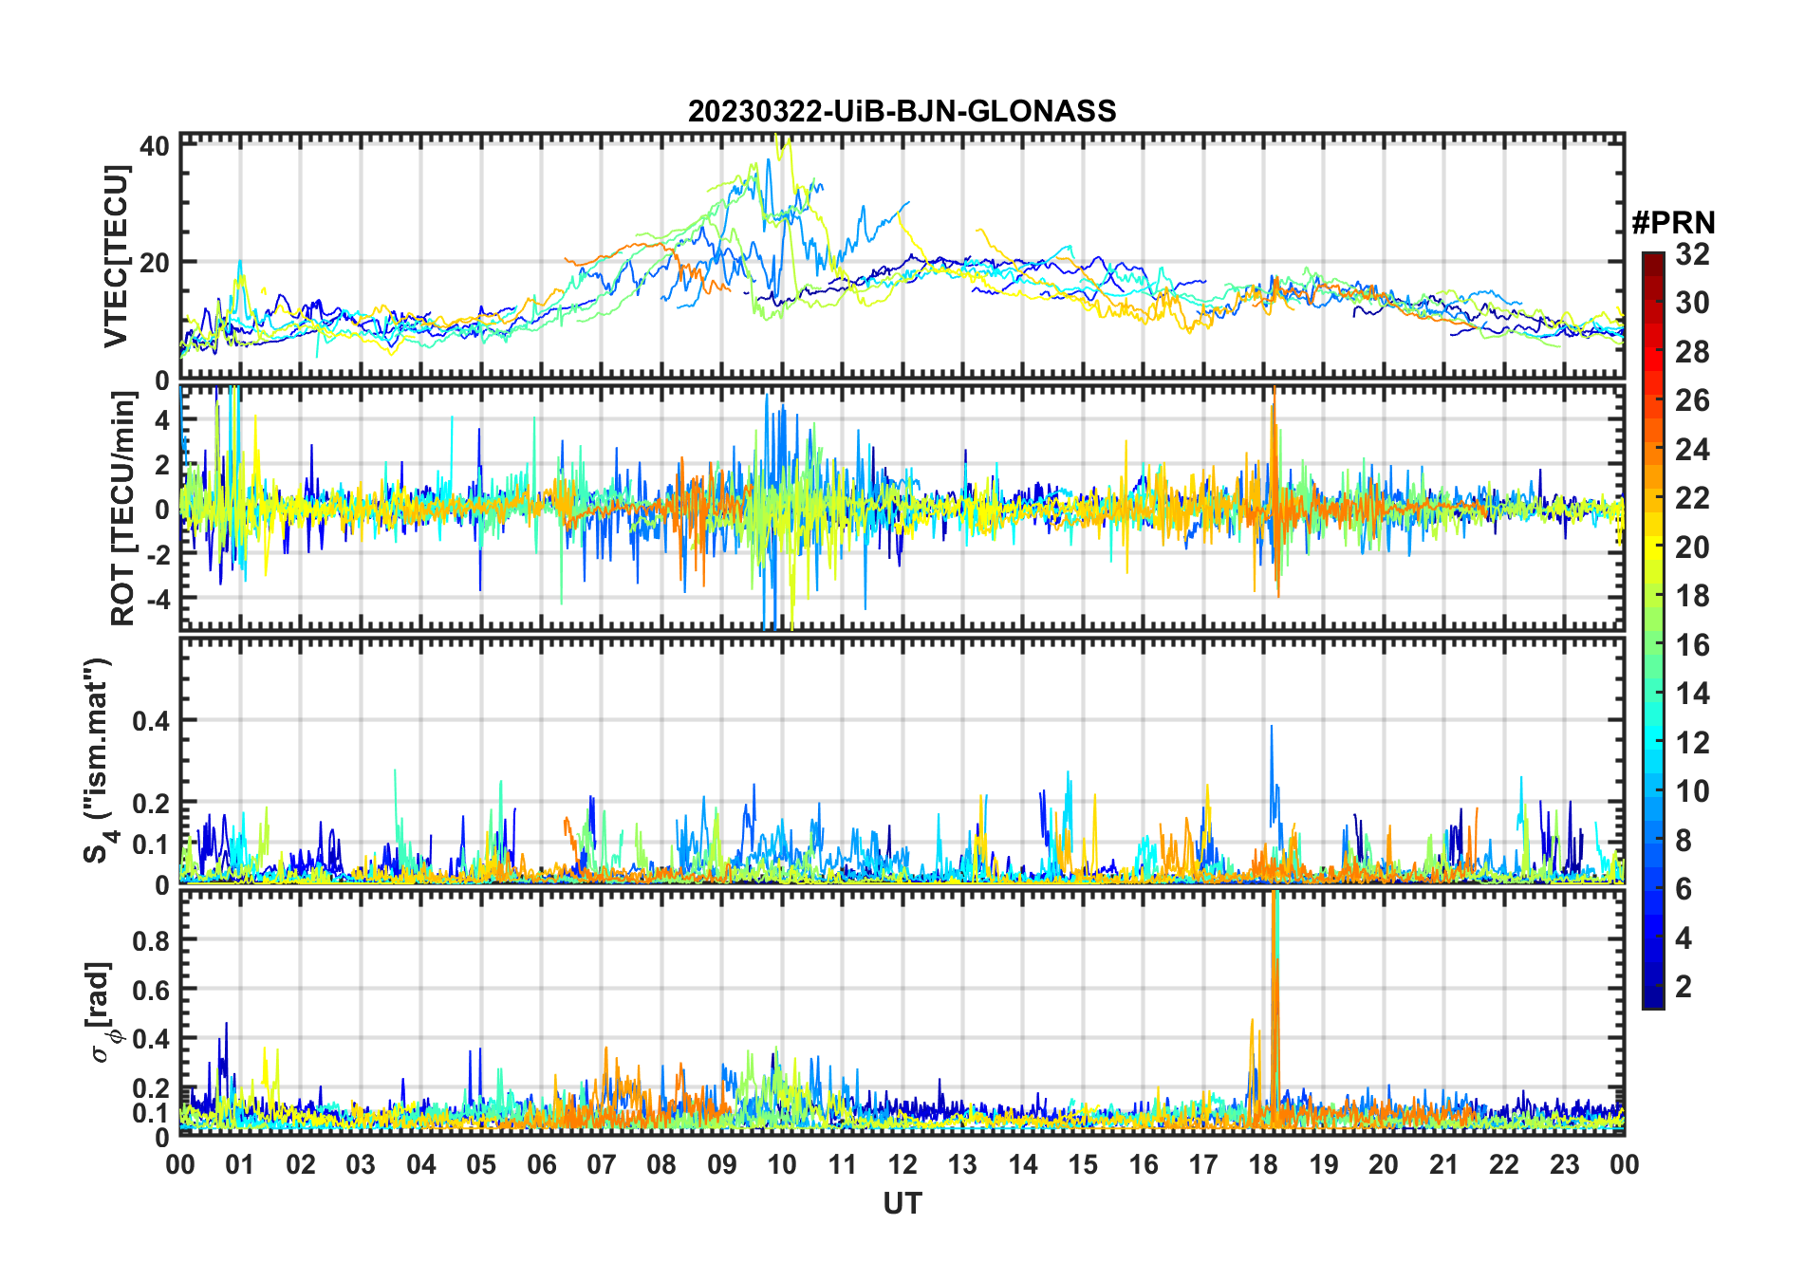Click the PRN colorbar value 22

[x=1692, y=498]
